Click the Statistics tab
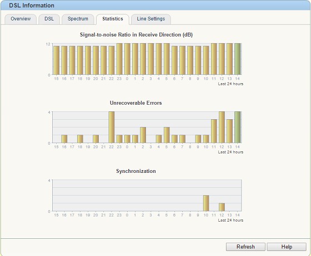 [x=113, y=19]
